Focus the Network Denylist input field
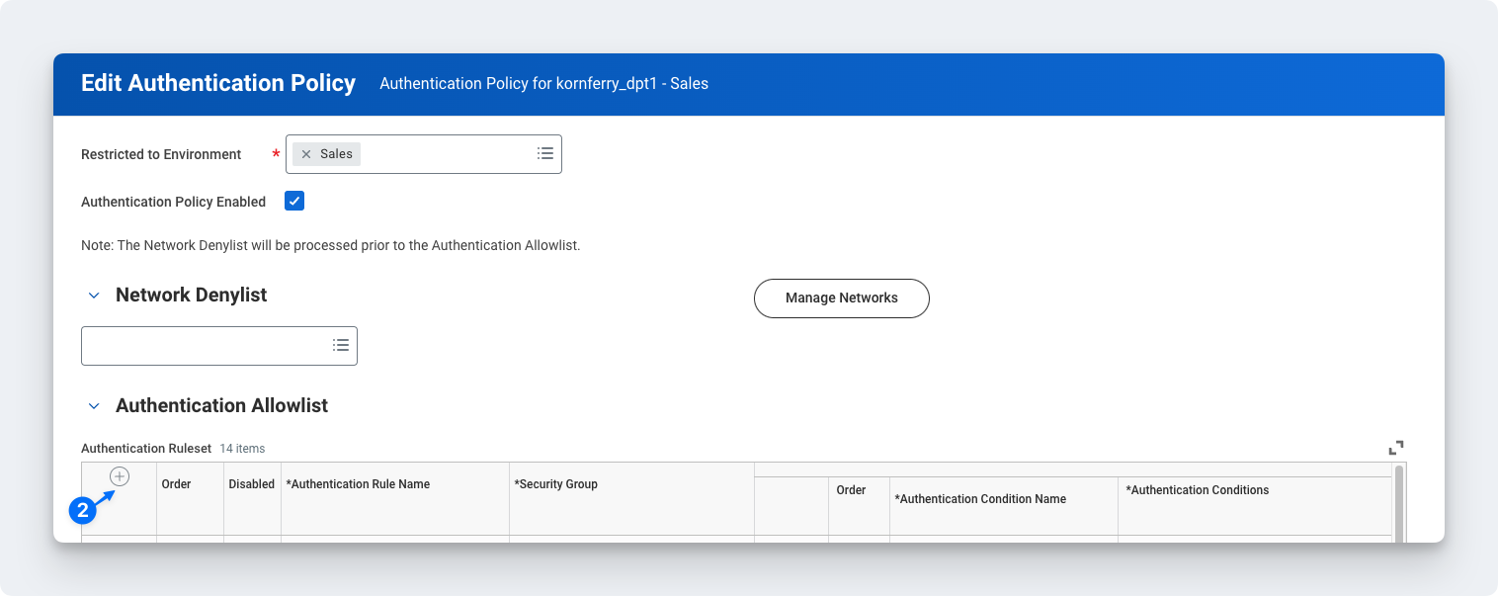This screenshot has height=596, width=1498. [x=205, y=346]
